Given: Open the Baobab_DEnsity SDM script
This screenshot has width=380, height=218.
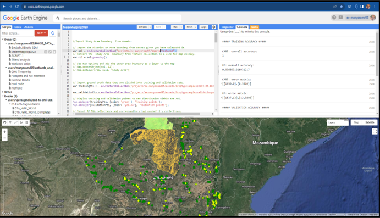Looking at the screenshot, I should point(25,48).
